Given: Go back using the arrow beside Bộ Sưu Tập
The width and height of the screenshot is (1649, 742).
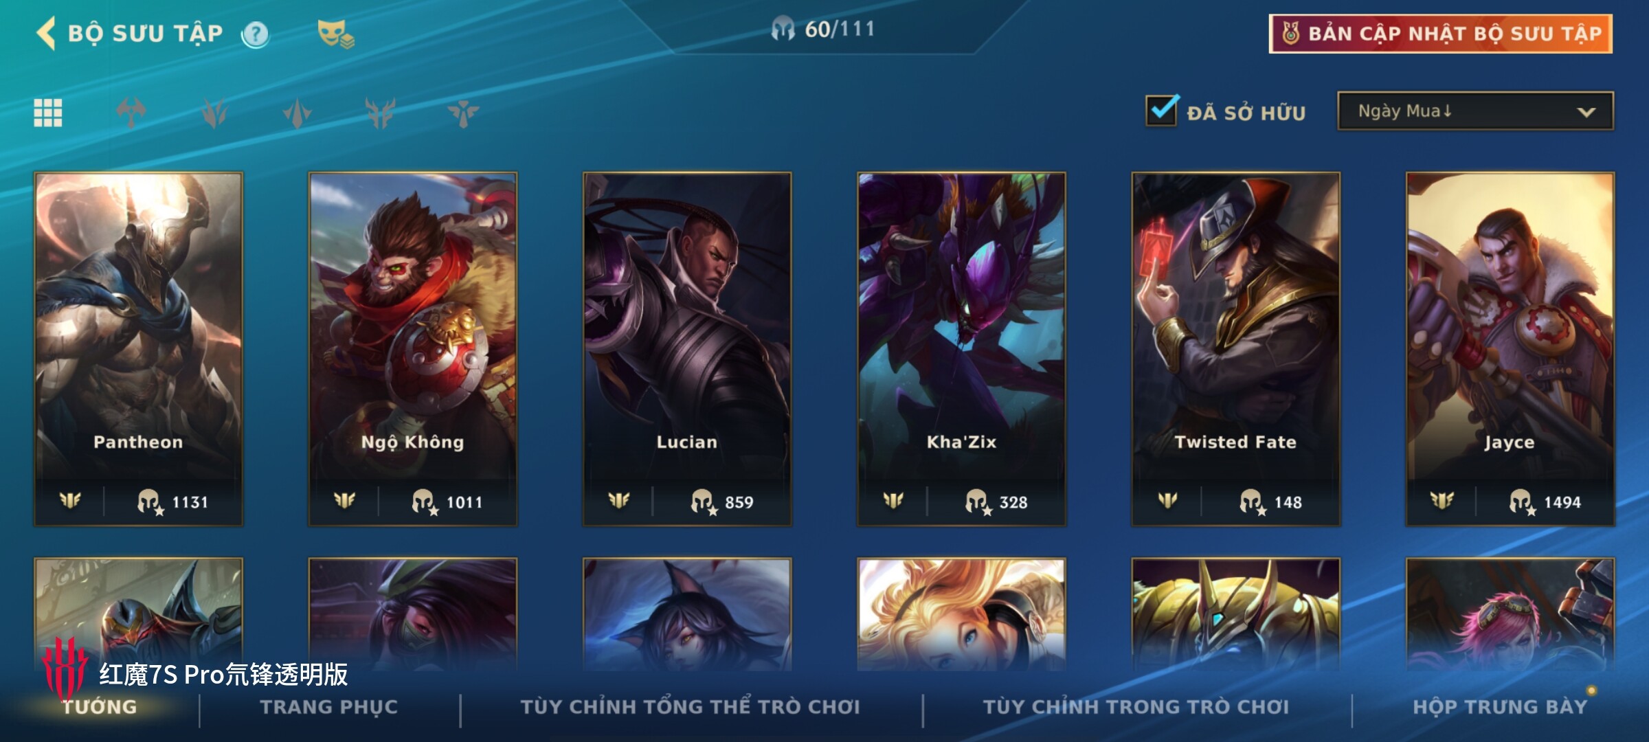Looking at the screenshot, I should point(46,33).
